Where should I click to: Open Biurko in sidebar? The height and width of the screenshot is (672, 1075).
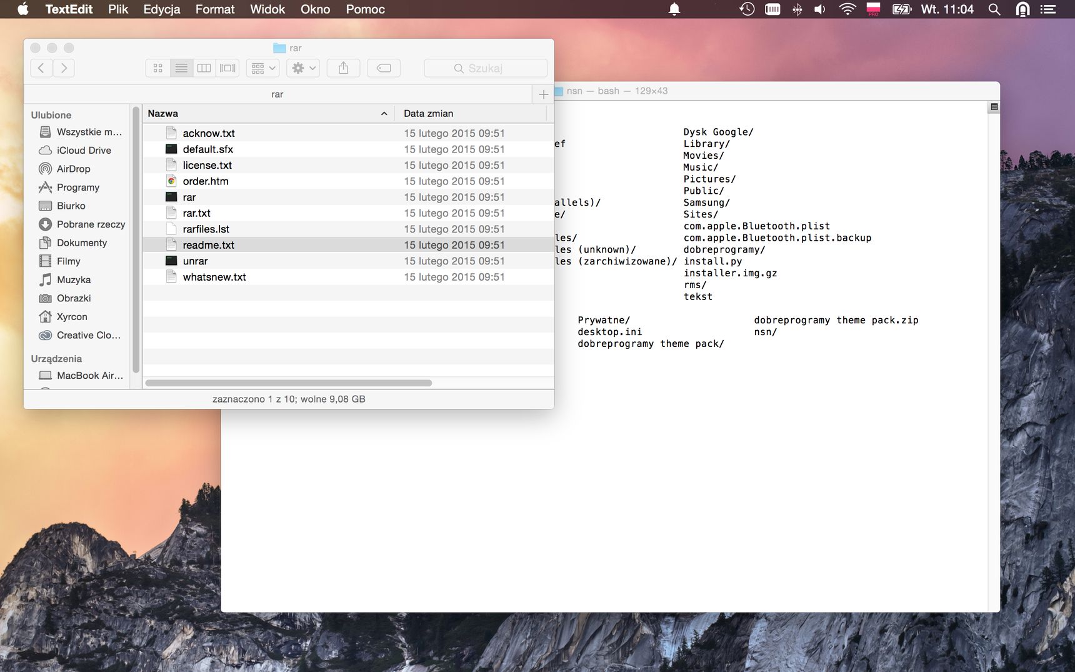pos(62,206)
